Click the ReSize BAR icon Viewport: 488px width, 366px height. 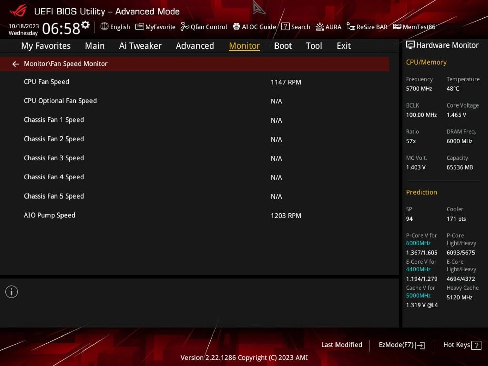point(351,26)
